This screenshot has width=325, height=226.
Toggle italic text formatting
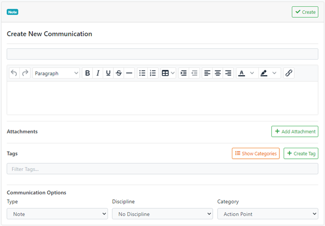(98, 73)
